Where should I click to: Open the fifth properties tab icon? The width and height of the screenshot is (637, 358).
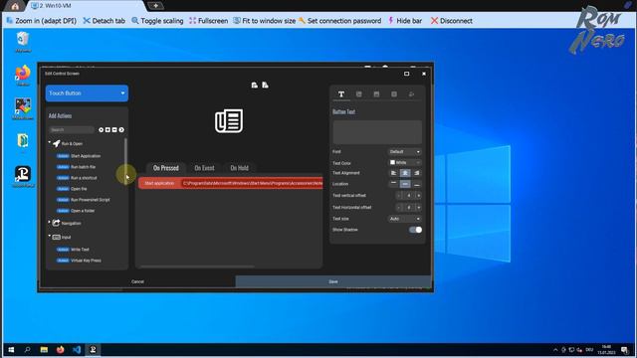411,94
